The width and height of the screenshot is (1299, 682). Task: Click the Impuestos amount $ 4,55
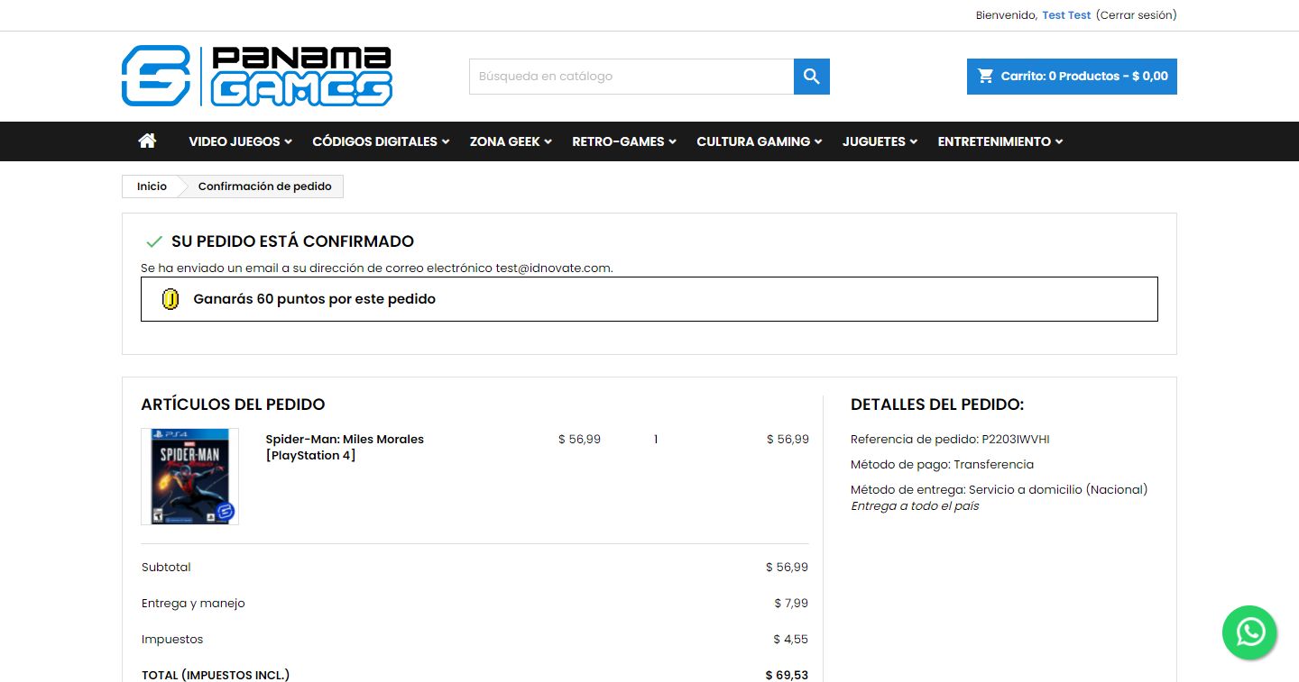[790, 640]
